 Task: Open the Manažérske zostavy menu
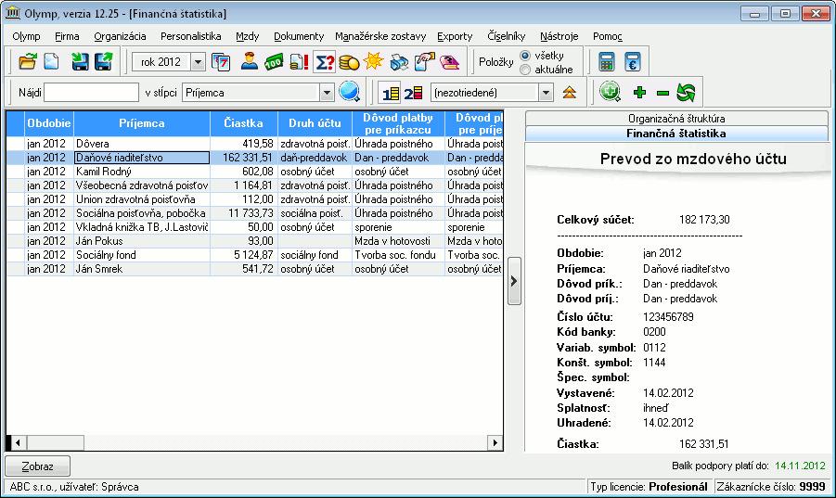pos(380,36)
